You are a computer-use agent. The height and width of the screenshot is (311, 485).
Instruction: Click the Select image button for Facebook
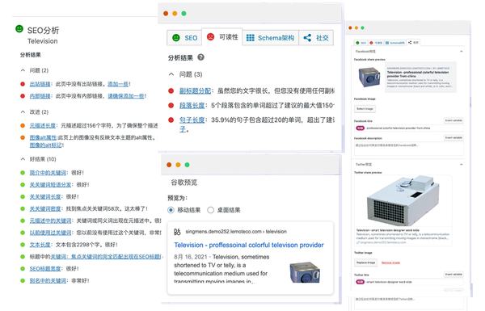point(365,109)
